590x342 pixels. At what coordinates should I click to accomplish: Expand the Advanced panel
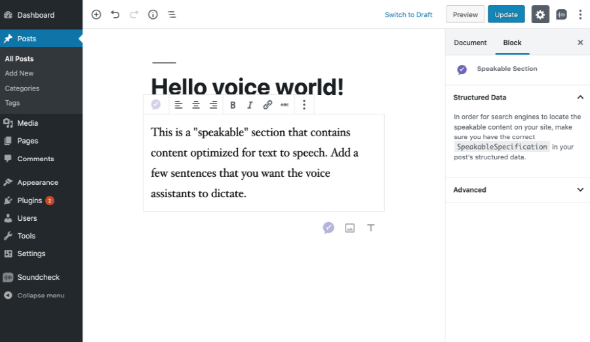tap(580, 190)
